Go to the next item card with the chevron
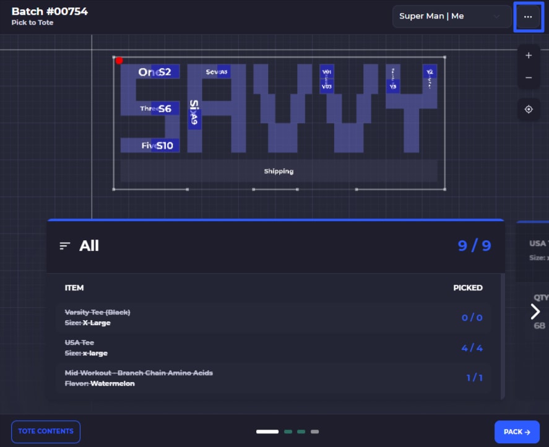The image size is (549, 447). pyautogui.click(x=535, y=311)
